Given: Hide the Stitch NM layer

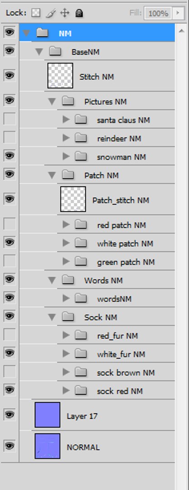Looking at the screenshot, I should coord(10,75).
